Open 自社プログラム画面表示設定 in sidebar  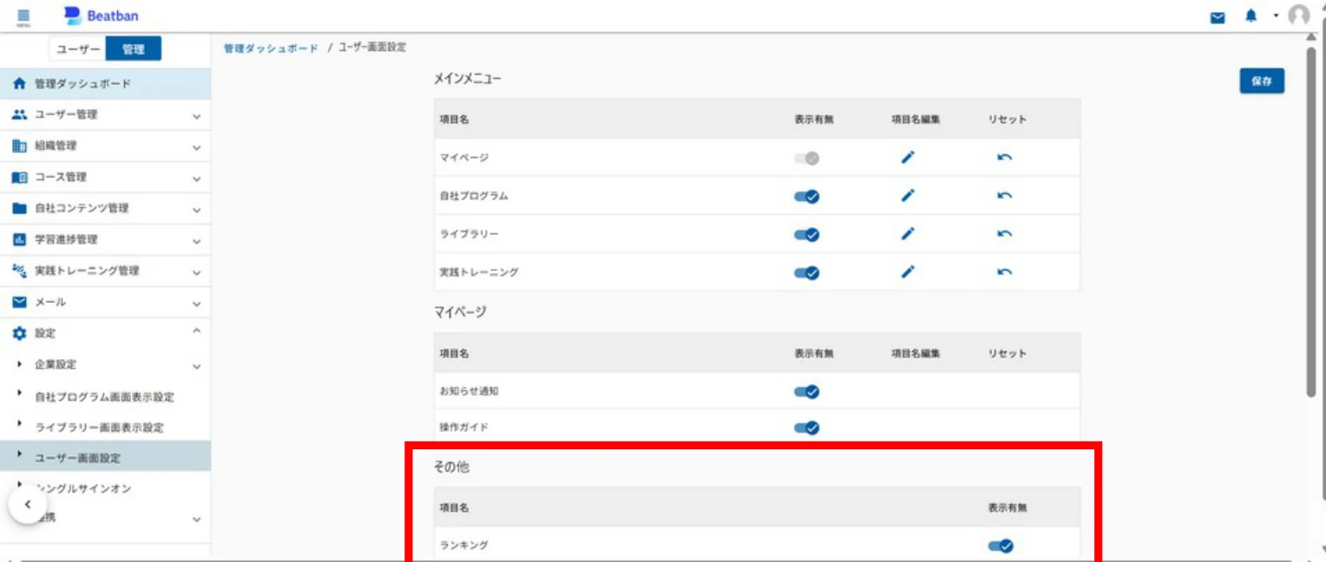click(x=105, y=397)
